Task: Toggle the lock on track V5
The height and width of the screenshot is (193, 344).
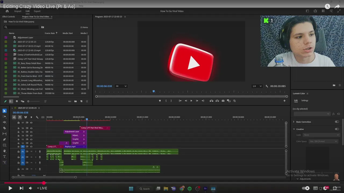Action: click(19, 132)
